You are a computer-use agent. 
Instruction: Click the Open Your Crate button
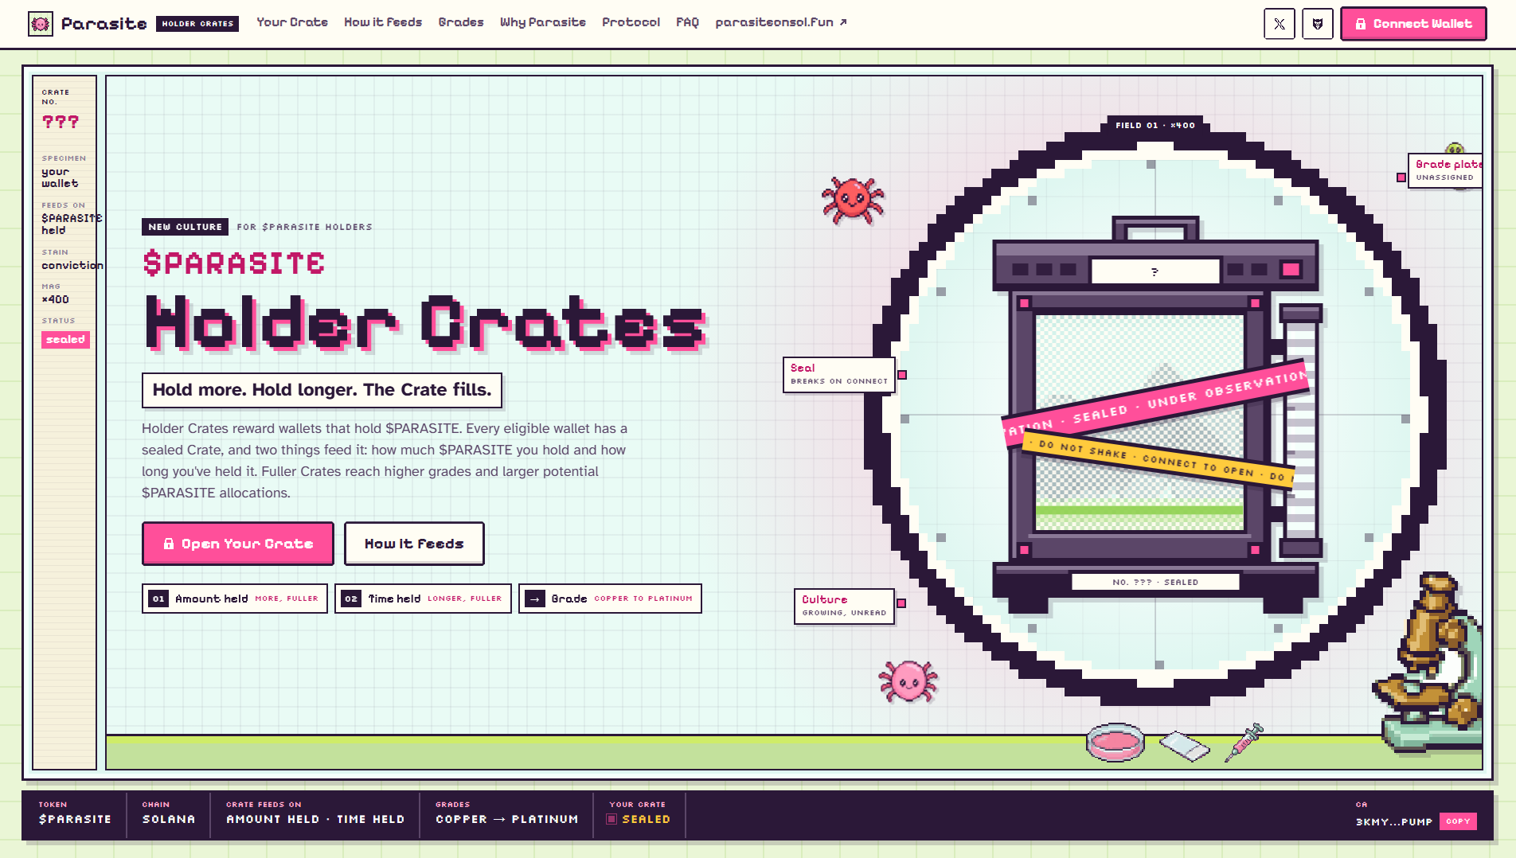pos(237,544)
